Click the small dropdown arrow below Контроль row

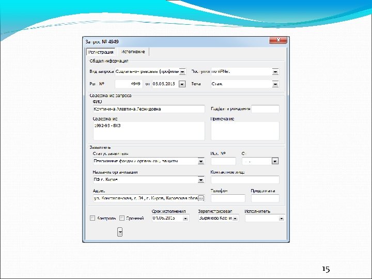click(120, 232)
